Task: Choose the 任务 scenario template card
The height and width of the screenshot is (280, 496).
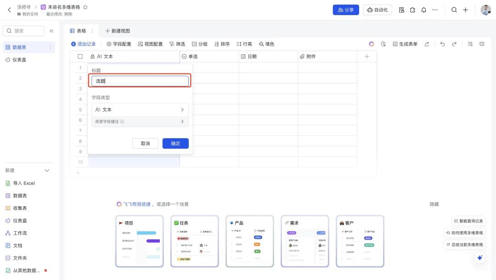Action: click(194, 241)
